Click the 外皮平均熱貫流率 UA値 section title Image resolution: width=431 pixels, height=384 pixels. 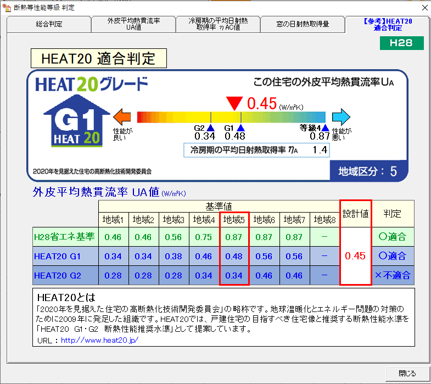[x=109, y=192]
